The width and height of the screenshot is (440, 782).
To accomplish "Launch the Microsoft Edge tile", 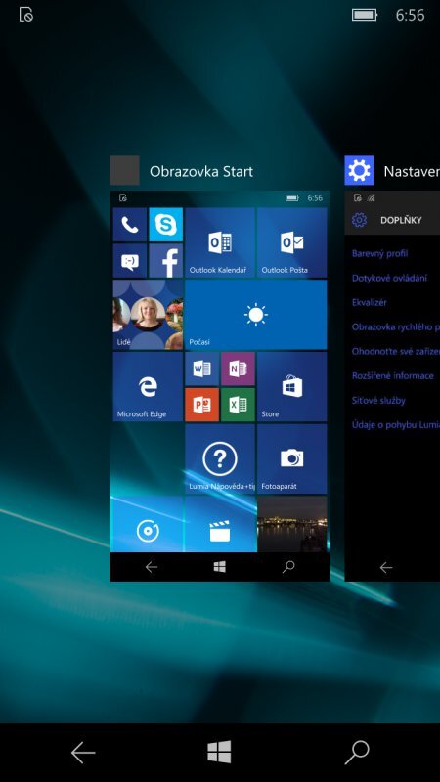I will click(149, 386).
